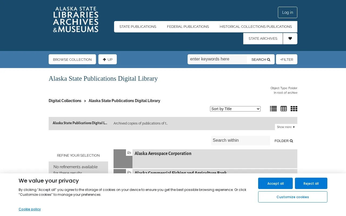Open State Publications menu item

coord(138,27)
